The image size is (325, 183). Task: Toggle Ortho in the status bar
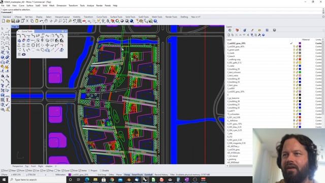pyautogui.click(x=111, y=175)
